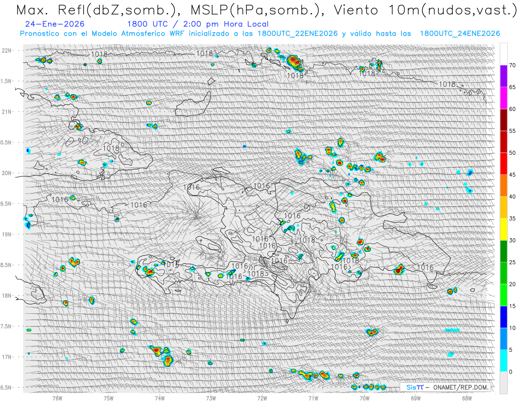Click the '71W' longitude axis label

pyautogui.click(x=313, y=398)
